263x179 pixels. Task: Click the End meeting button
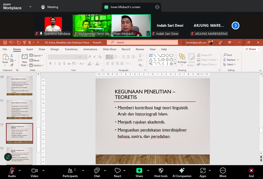pos(251,173)
